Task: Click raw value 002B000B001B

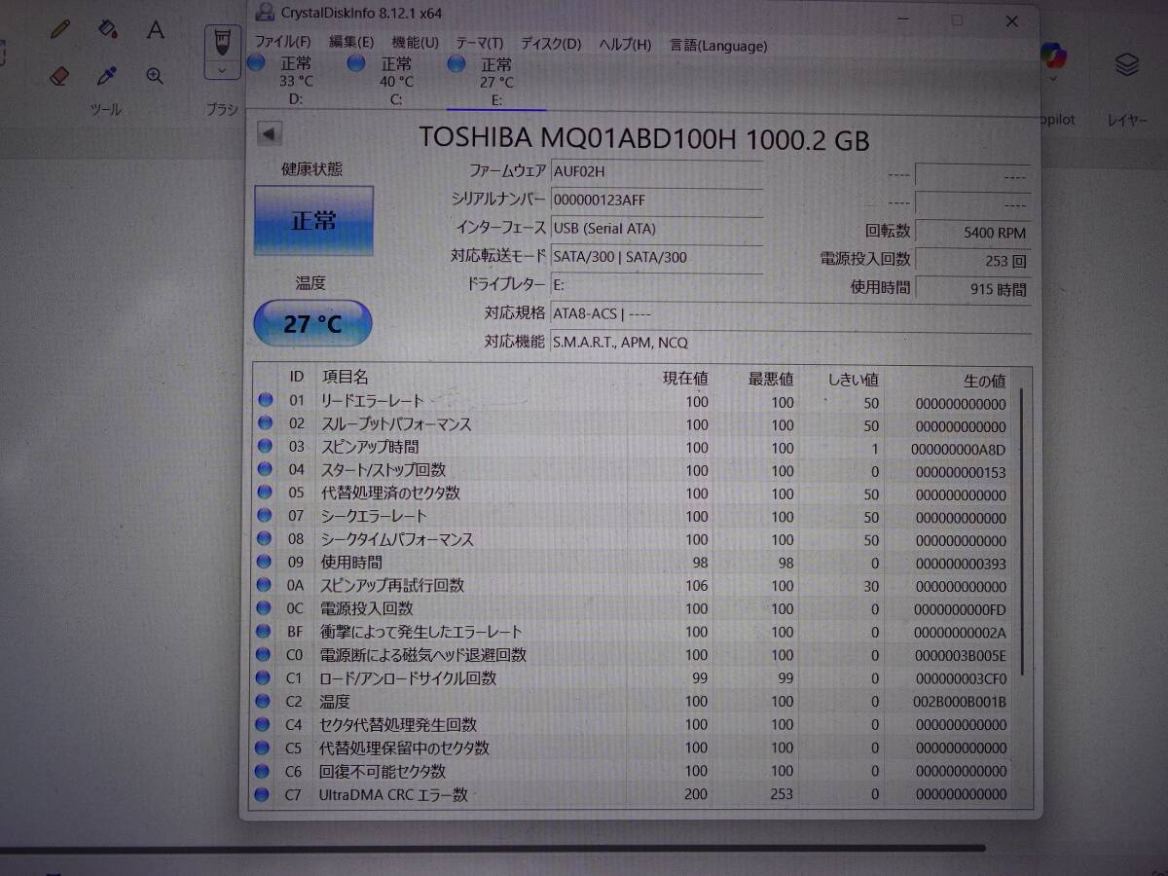Action: tap(960, 702)
